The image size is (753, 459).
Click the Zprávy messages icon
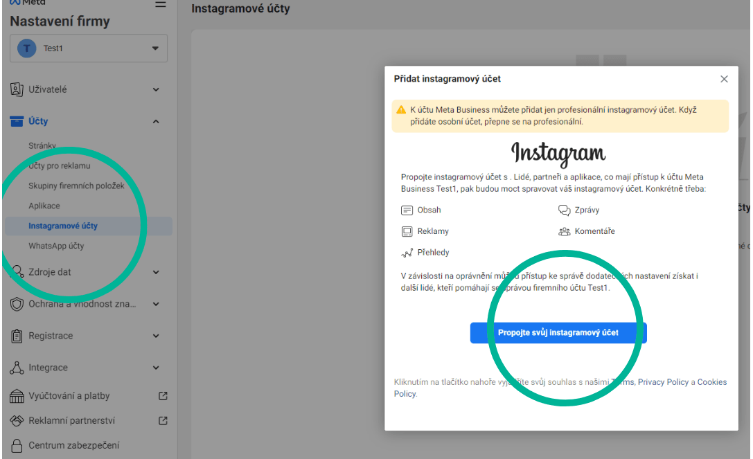click(565, 210)
